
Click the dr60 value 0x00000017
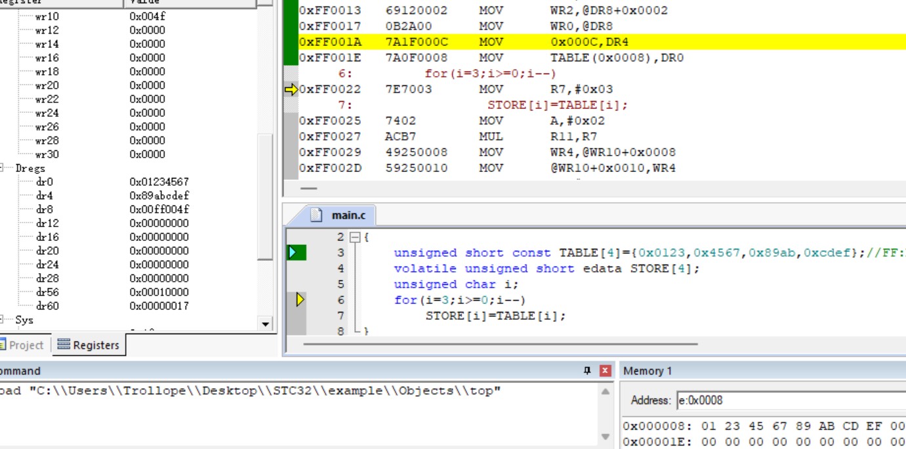pyautogui.click(x=159, y=306)
